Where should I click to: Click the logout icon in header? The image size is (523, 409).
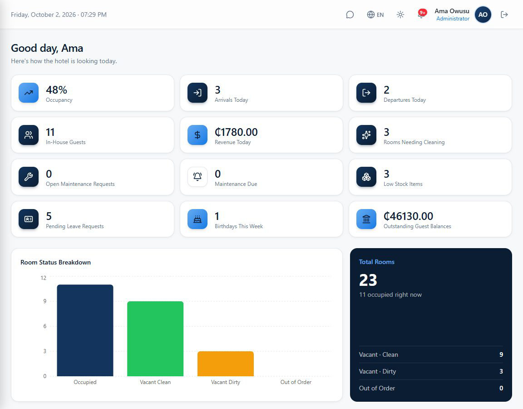(x=504, y=15)
